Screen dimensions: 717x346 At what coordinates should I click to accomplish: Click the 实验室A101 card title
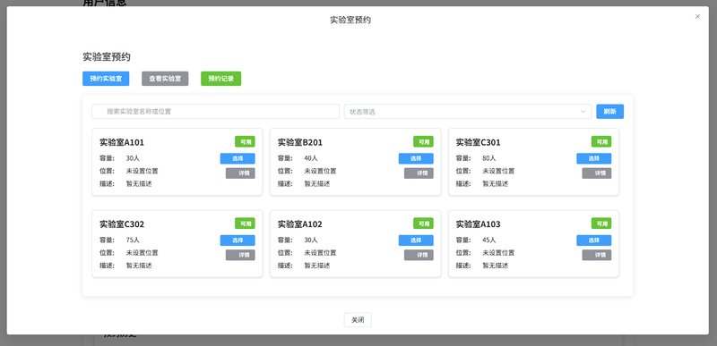(x=122, y=143)
